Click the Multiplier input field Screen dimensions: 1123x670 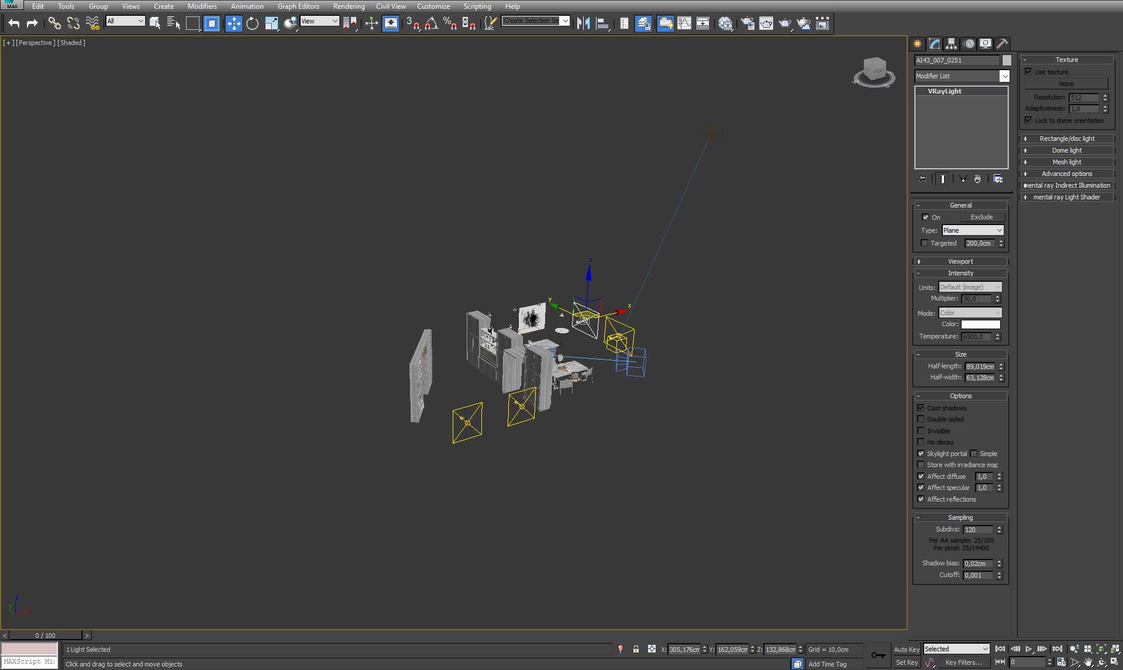pyautogui.click(x=977, y=298)
